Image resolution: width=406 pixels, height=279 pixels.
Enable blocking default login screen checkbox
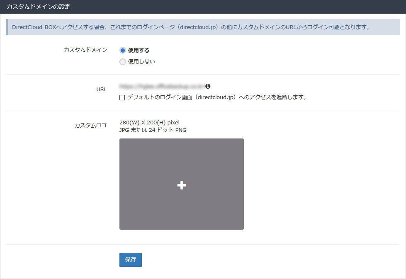pyautogui.click(x=122, y=98)
